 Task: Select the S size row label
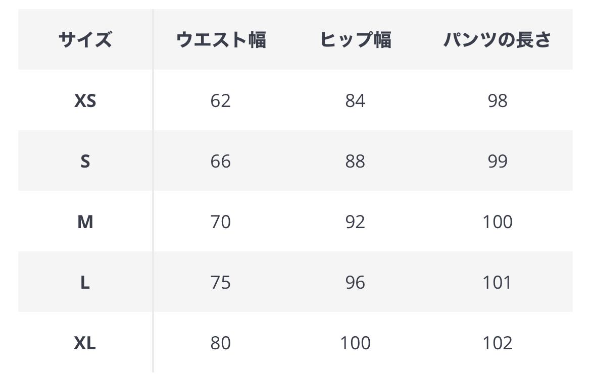[x=85, y=162]
